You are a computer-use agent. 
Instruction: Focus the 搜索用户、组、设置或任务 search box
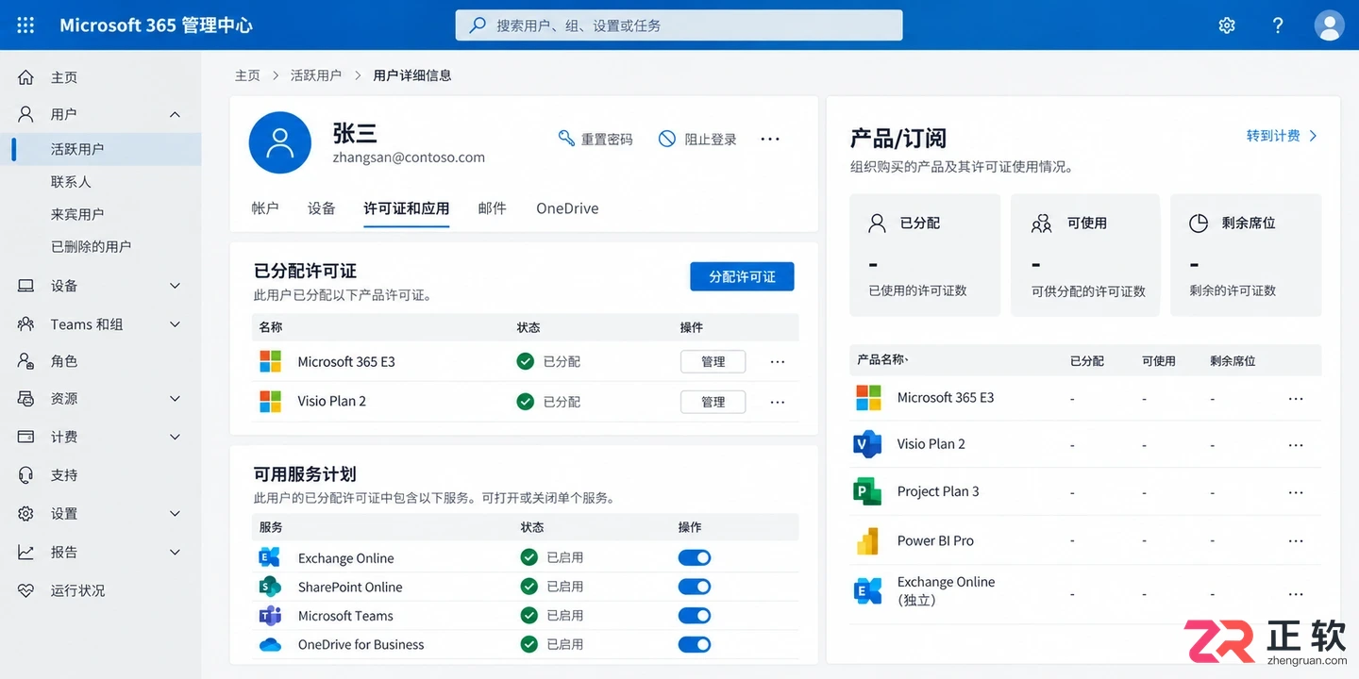(679, 25)
